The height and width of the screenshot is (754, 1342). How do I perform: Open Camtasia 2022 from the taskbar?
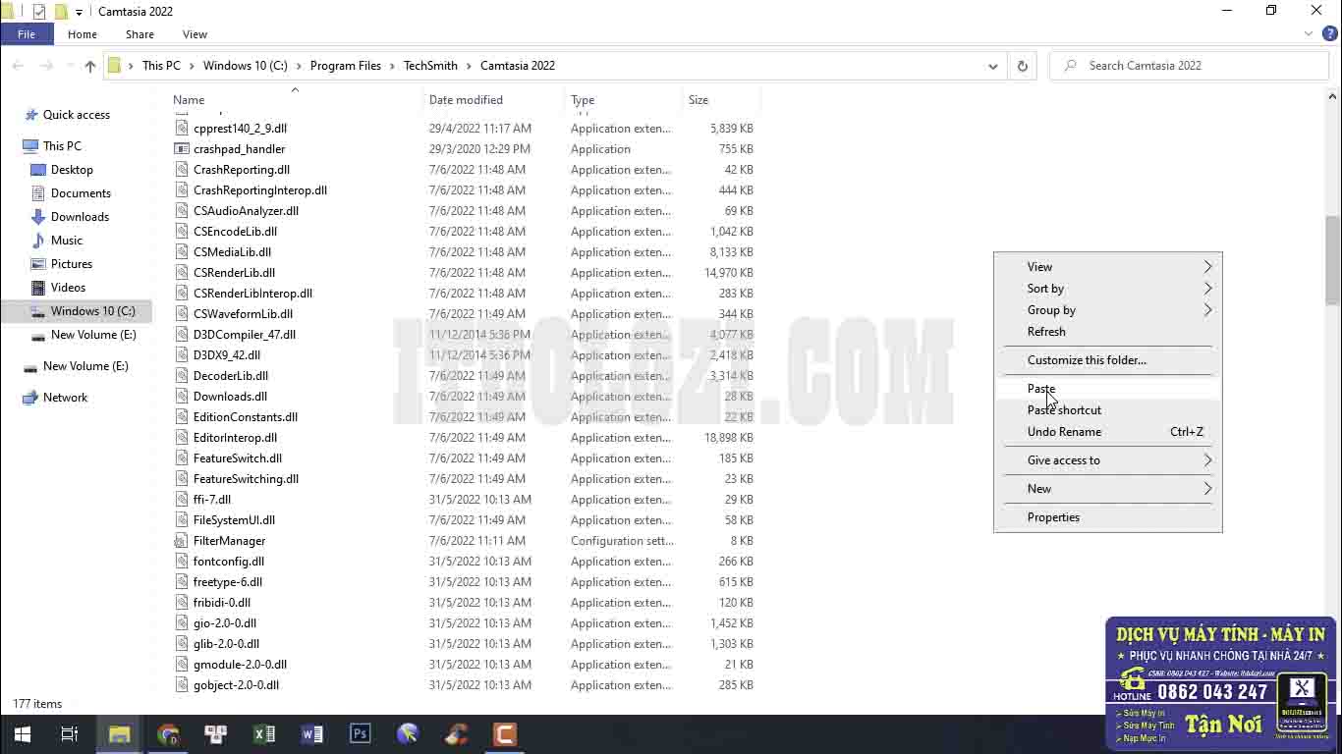pos(504,733)
